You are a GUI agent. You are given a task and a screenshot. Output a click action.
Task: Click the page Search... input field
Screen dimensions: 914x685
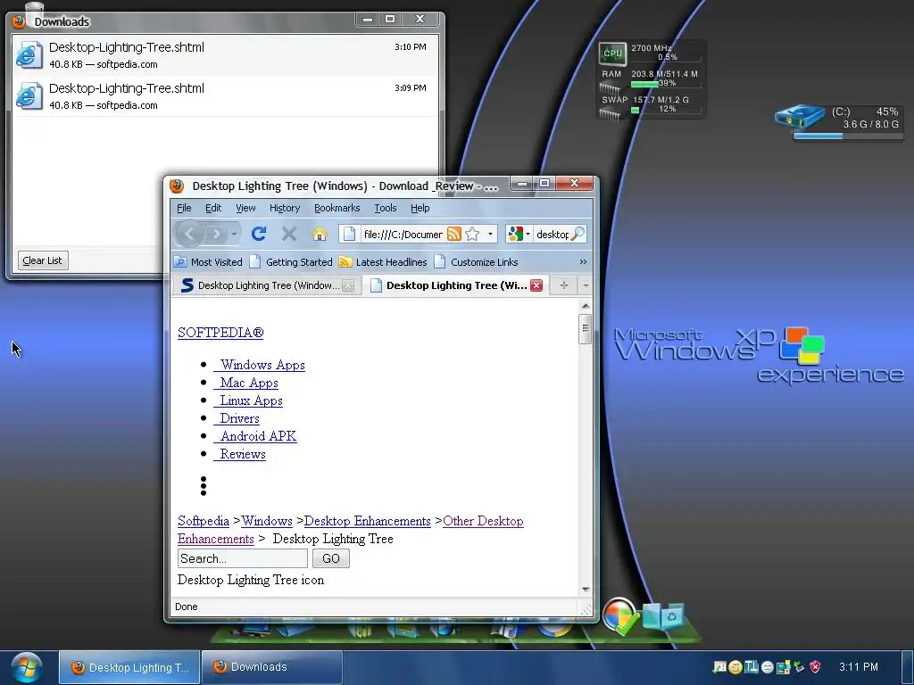243,558
